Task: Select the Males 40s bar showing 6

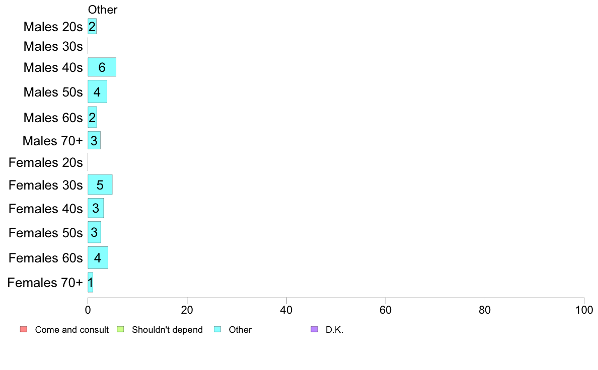Action: coord(102,67)
